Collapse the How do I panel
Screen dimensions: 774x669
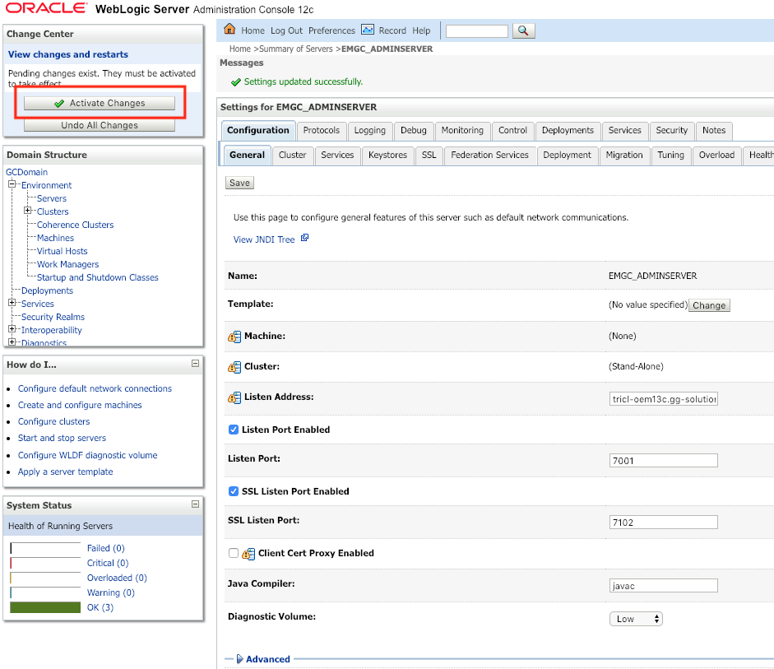[x=196, y=364]
